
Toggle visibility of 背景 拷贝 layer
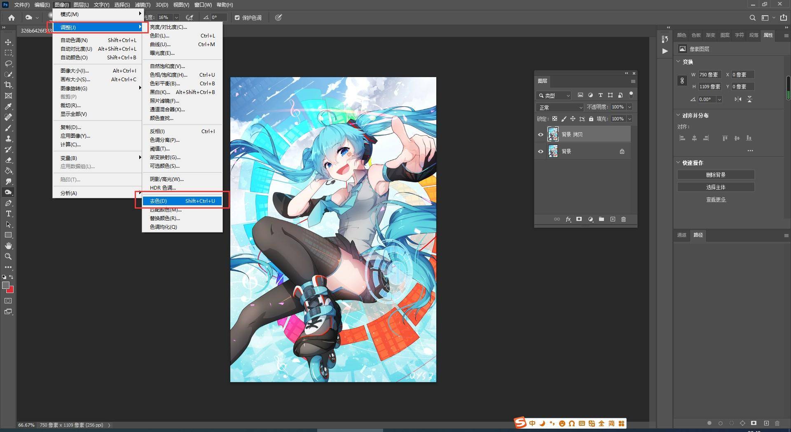(541, 134)
